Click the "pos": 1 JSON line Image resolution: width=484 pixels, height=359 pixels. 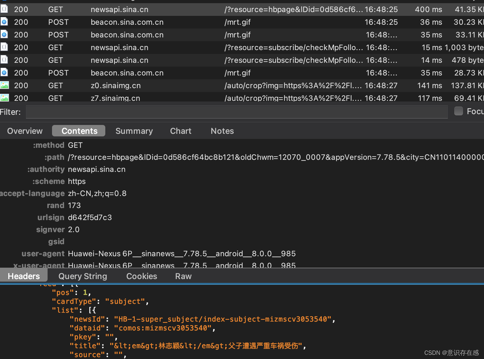(71, 292)
